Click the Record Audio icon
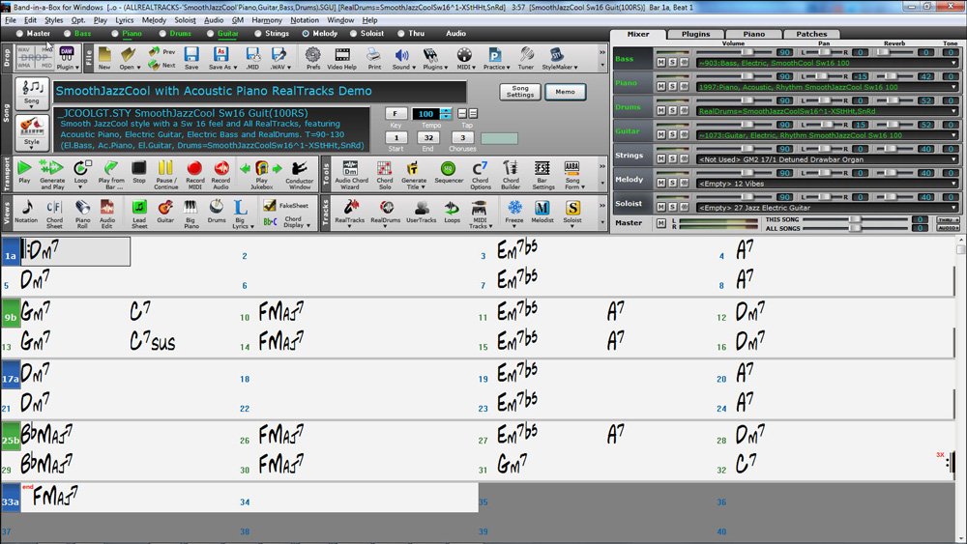 (x=220, y=174)
